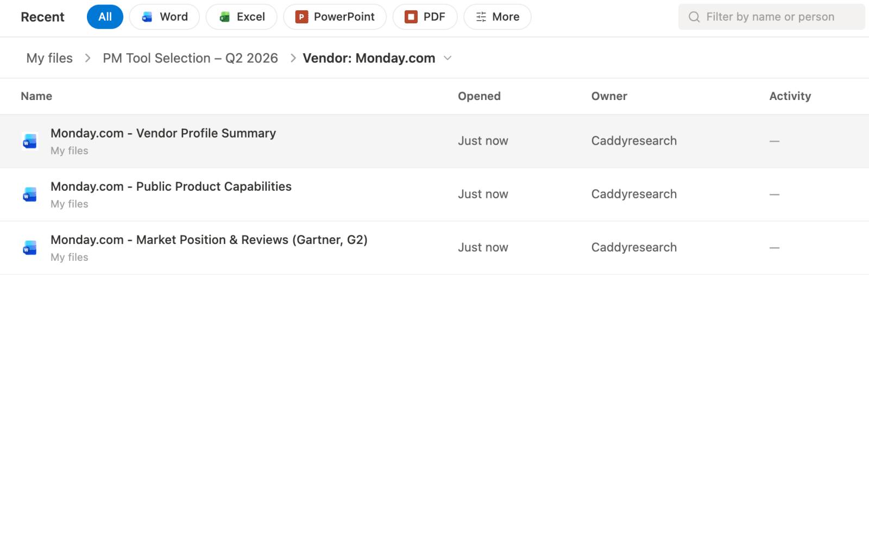
Task: Click PowerPoint icon in the filter pill
Action: pyautogui.click(x=301, y=17)
